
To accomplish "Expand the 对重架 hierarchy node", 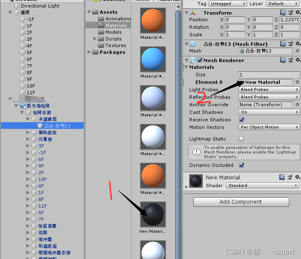I will tap(28, 139).
